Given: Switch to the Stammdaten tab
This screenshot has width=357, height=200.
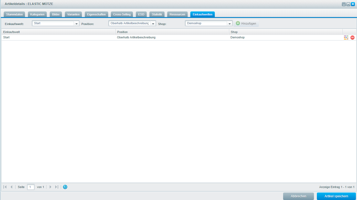Looking at the screenshot, I should coord(15,14).
